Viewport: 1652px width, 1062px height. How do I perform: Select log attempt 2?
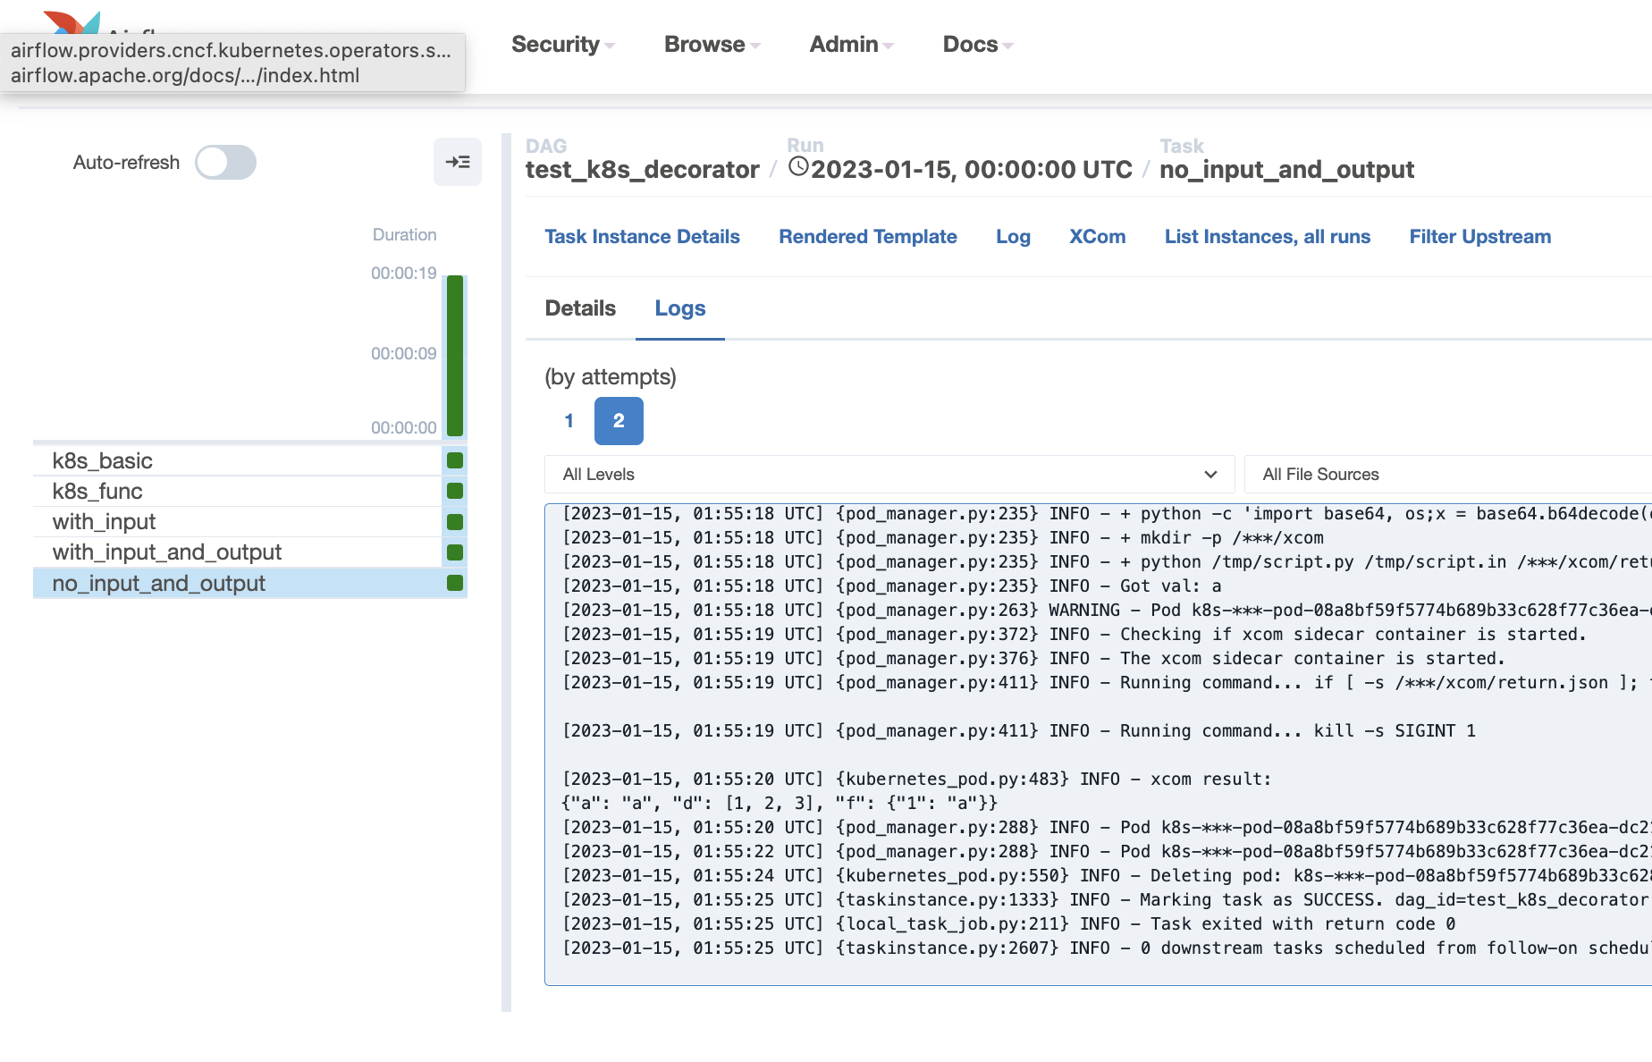tap(619, 421)
